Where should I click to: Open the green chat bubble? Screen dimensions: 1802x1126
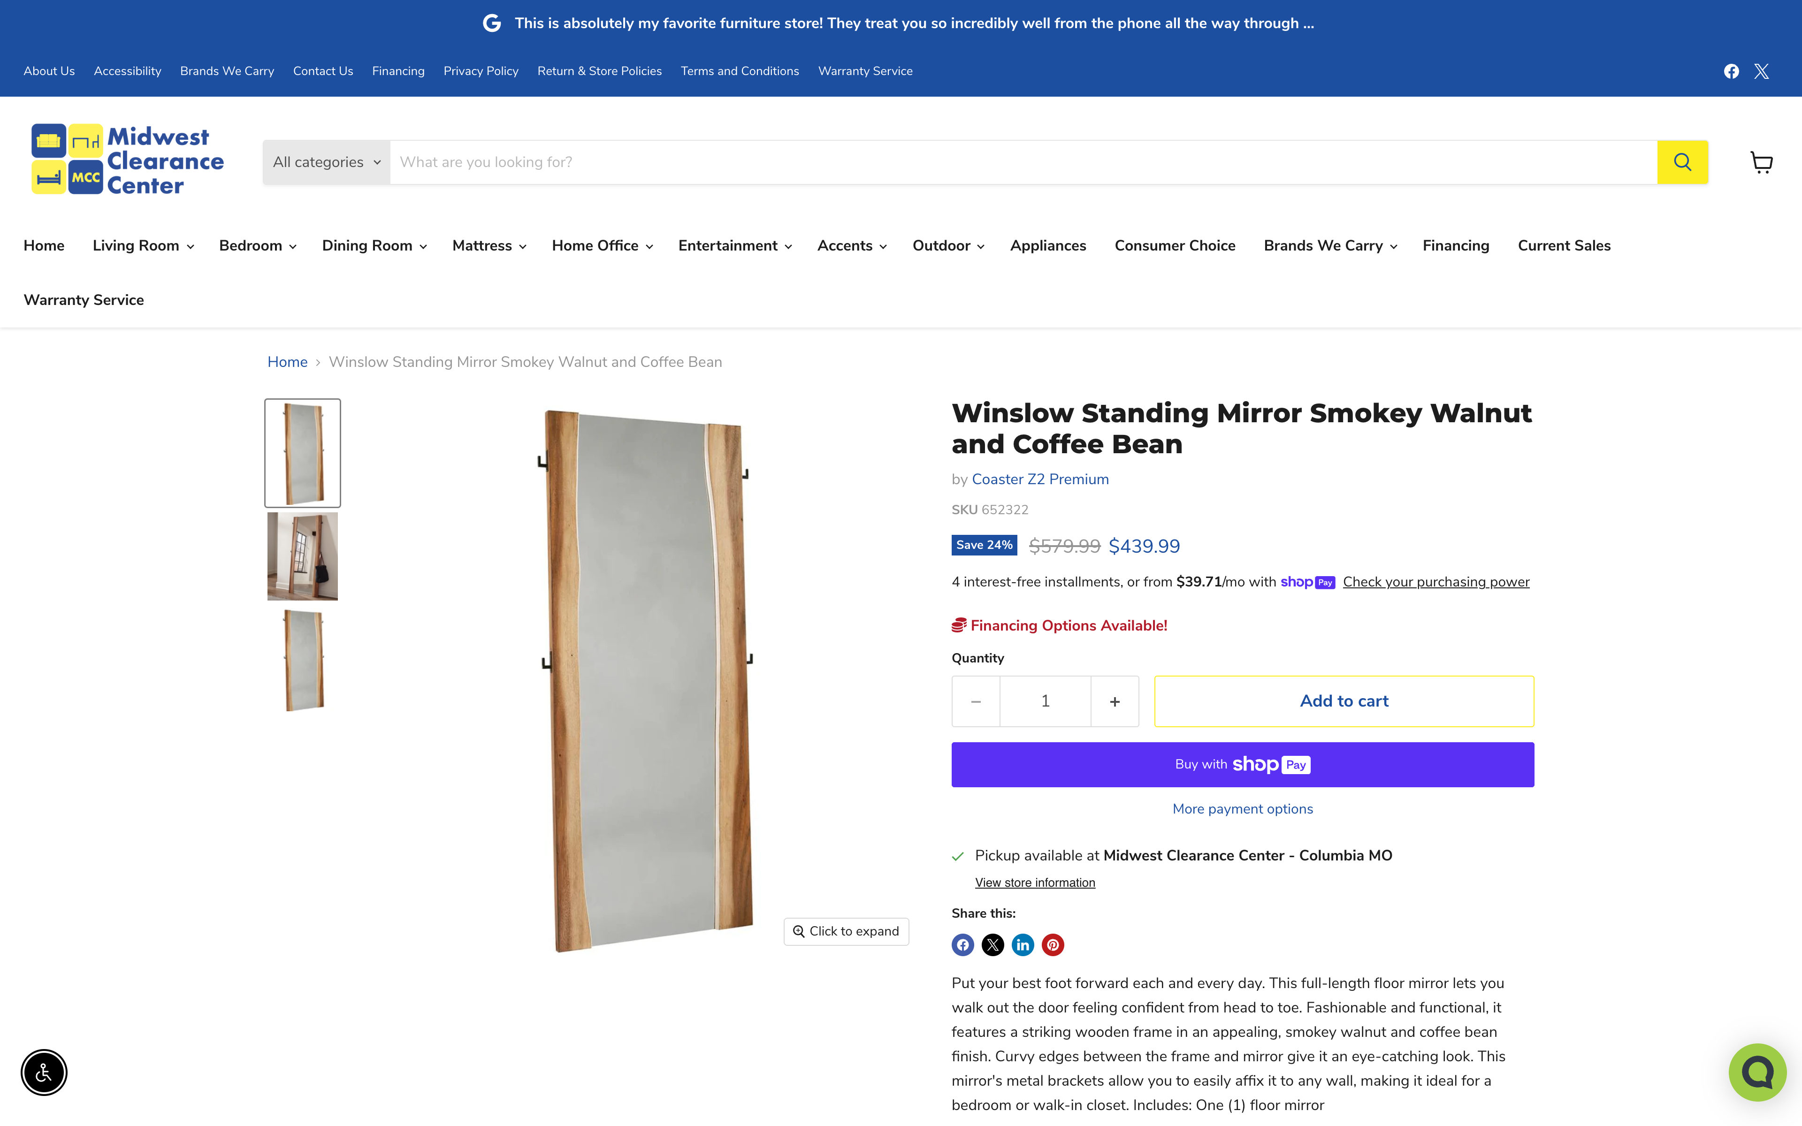[x=1756, y=1072]
